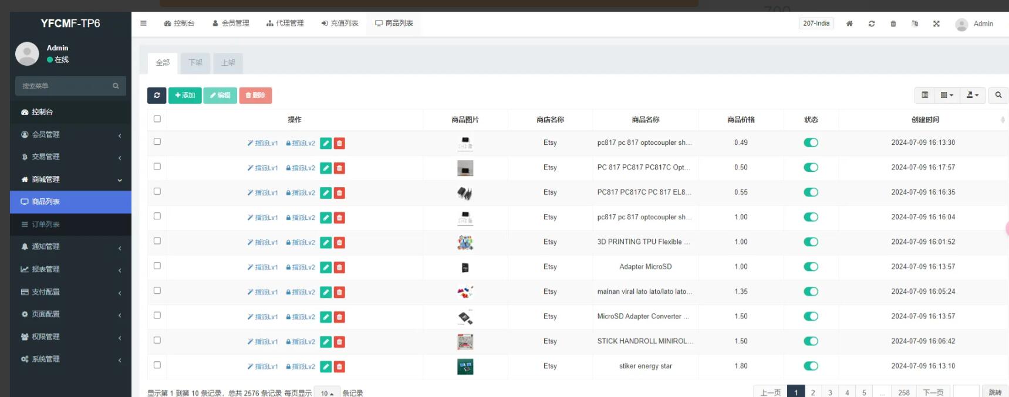Image resolution: width=1009 pixels, height=397 pixels.
Task: Click green edit icon for stiker energy star
Action: [326, 367]
